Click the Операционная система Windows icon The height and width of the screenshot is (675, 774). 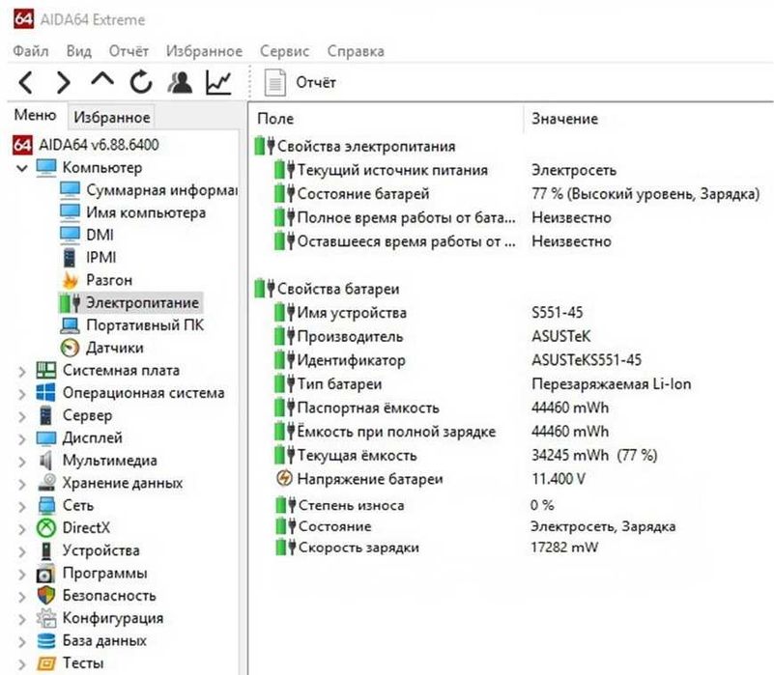coord(46,393)
